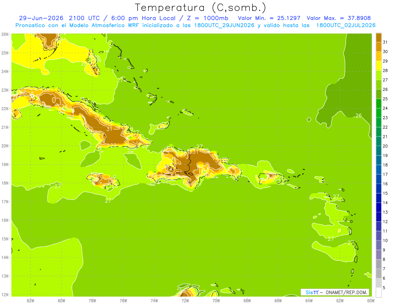Click the yellow-green swatch between 27 and 28
Image resolution: width=394 pixels, height=305 pixels.
[379, 75]
